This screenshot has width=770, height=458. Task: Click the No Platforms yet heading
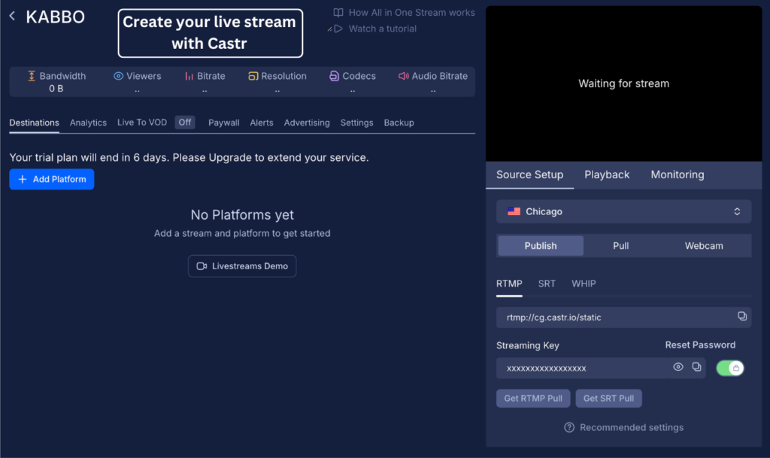pyautogui.click(x=242, y=215)
